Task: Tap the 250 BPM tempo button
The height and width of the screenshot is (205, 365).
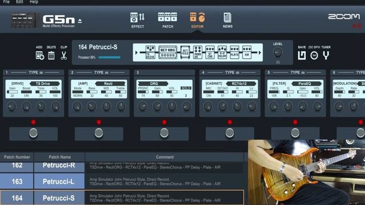Action: point(314,56)
